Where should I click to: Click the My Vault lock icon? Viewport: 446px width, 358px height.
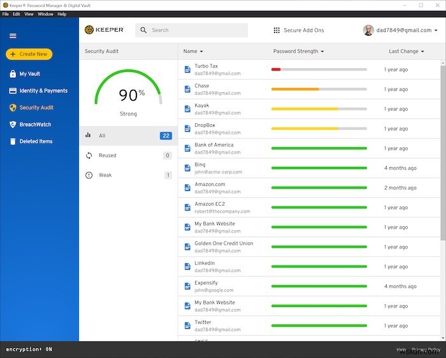(13, 74)
